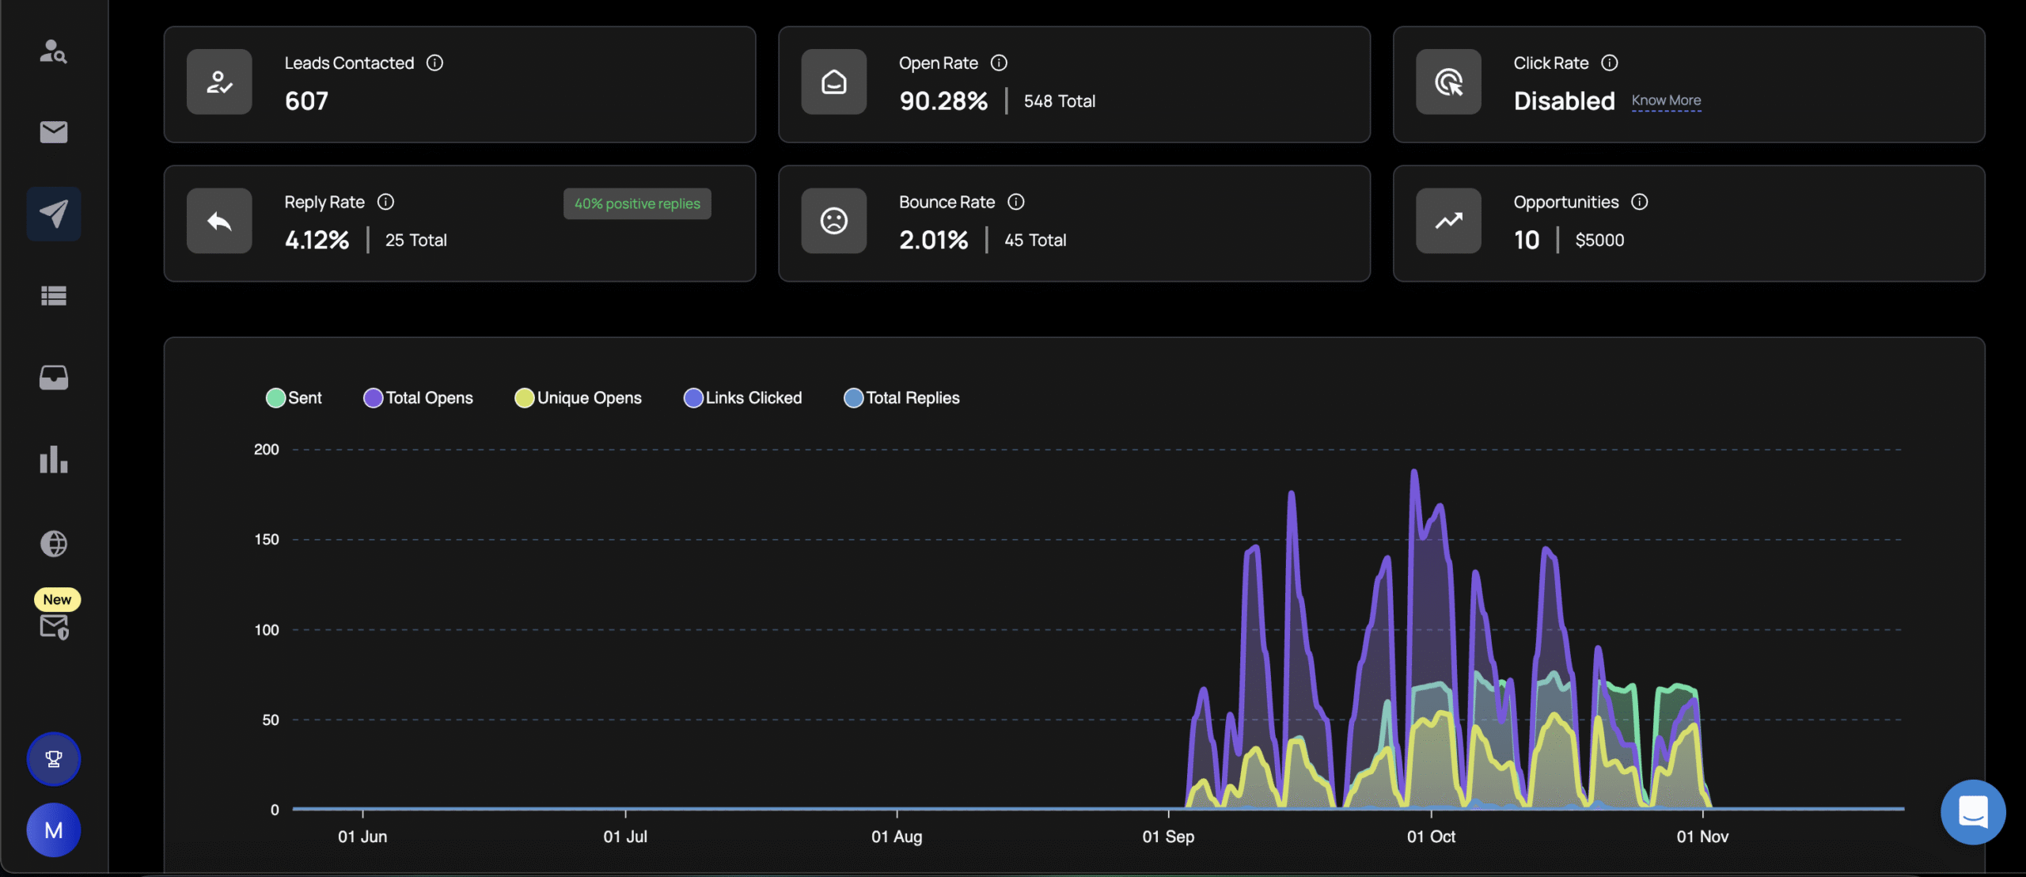2026x877 pixels.
Task: Open the analytics bar chart icon
Action: [53, 459]
